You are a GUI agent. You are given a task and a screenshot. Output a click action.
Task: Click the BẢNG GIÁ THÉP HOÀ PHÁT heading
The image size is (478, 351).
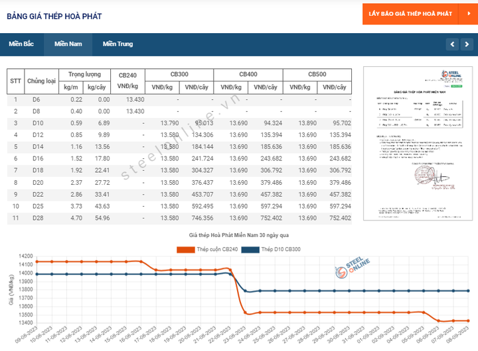click(54, 17)
